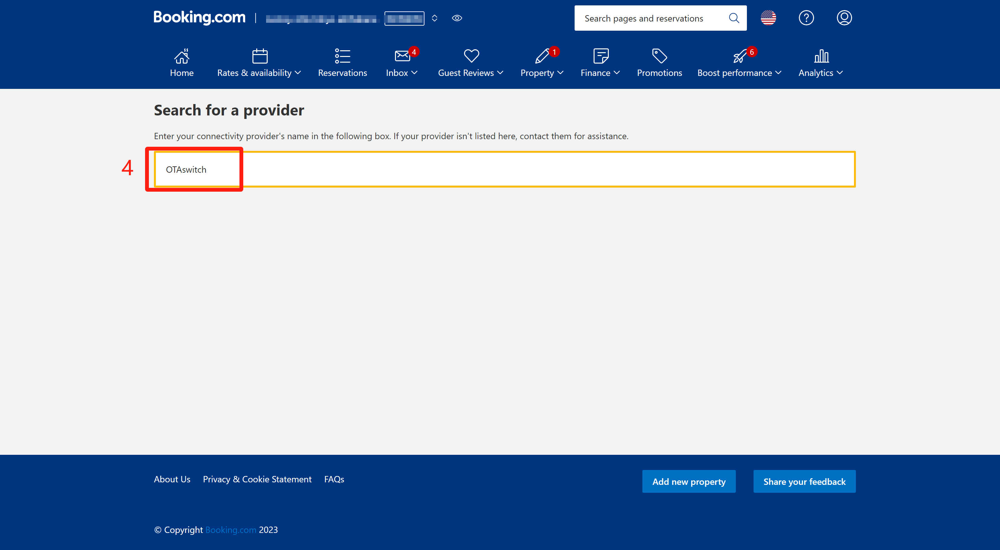Click the provider name input containing OTAswitch

tap(505, 170)
